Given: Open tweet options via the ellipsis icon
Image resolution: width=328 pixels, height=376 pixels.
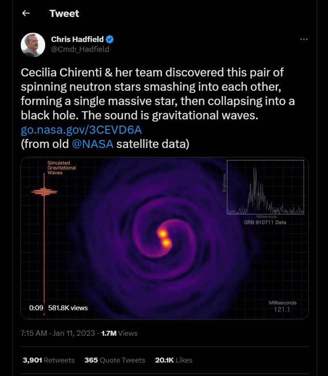Looking at the screenshot, I should (x=305, y=39).
